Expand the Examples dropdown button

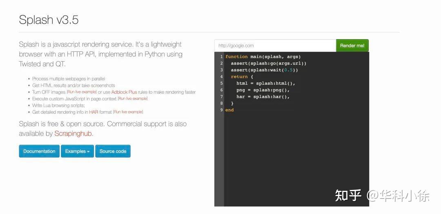(77, 151)
